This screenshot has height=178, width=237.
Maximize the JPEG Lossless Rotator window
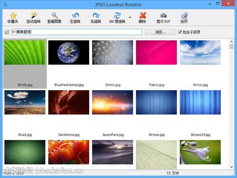pos(218,3)
